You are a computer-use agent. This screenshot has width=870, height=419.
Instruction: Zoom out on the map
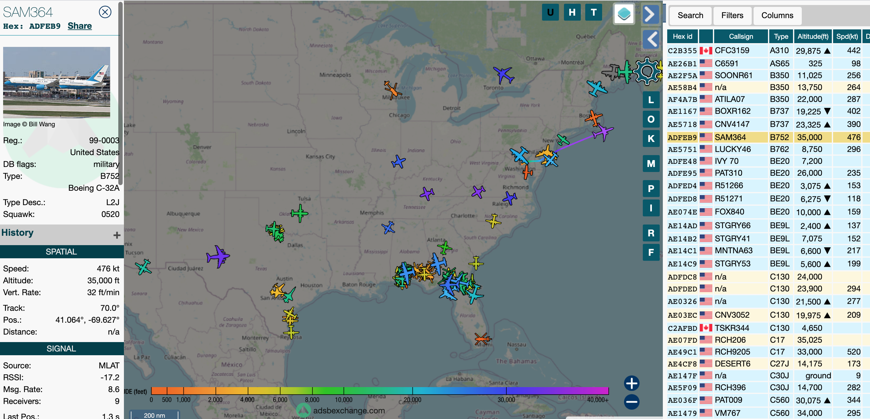632,402
